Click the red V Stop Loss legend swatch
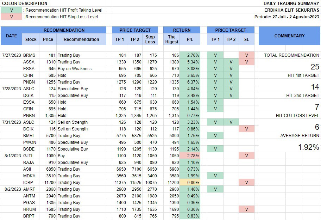This screenshot has width=321, height=220. click(x=11, y=17)
